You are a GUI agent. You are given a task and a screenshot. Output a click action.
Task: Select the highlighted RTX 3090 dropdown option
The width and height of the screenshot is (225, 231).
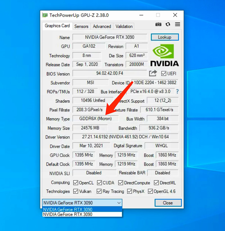82,209
